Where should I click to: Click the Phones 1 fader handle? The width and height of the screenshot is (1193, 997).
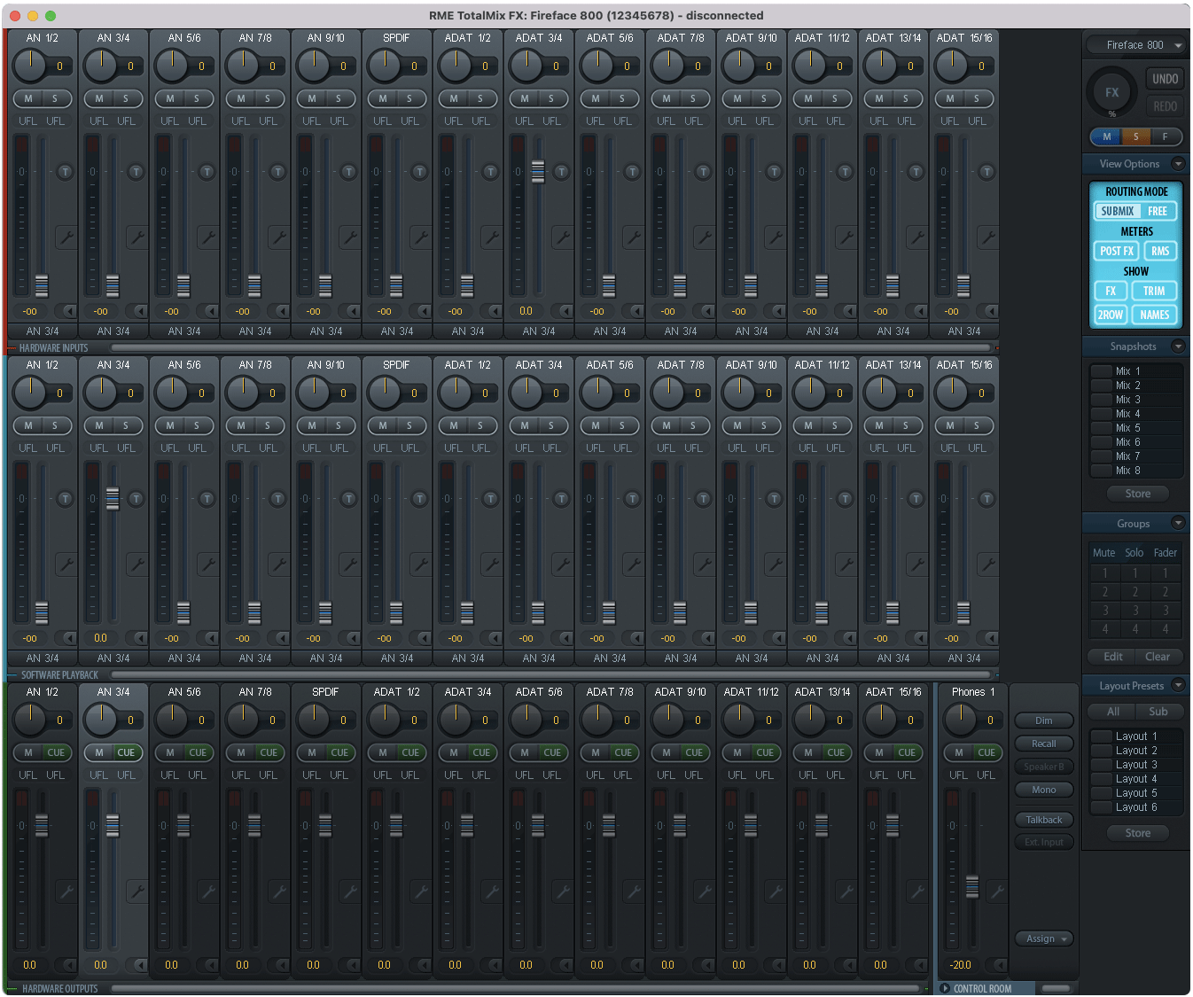coord(972,886)
